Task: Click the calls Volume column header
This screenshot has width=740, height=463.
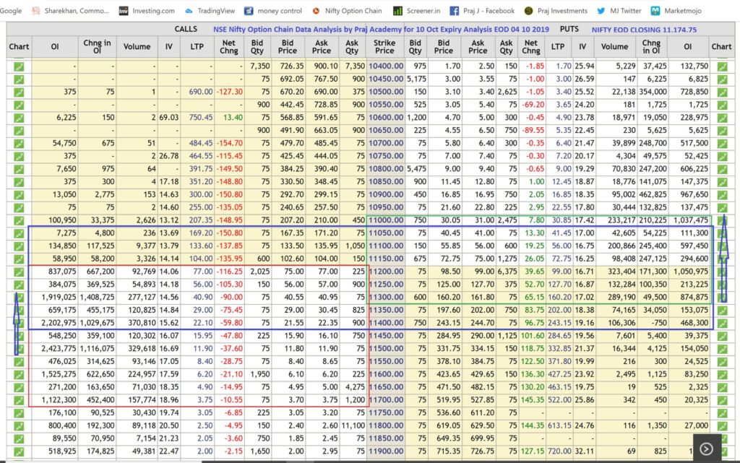Action: (x=137, y=47)
